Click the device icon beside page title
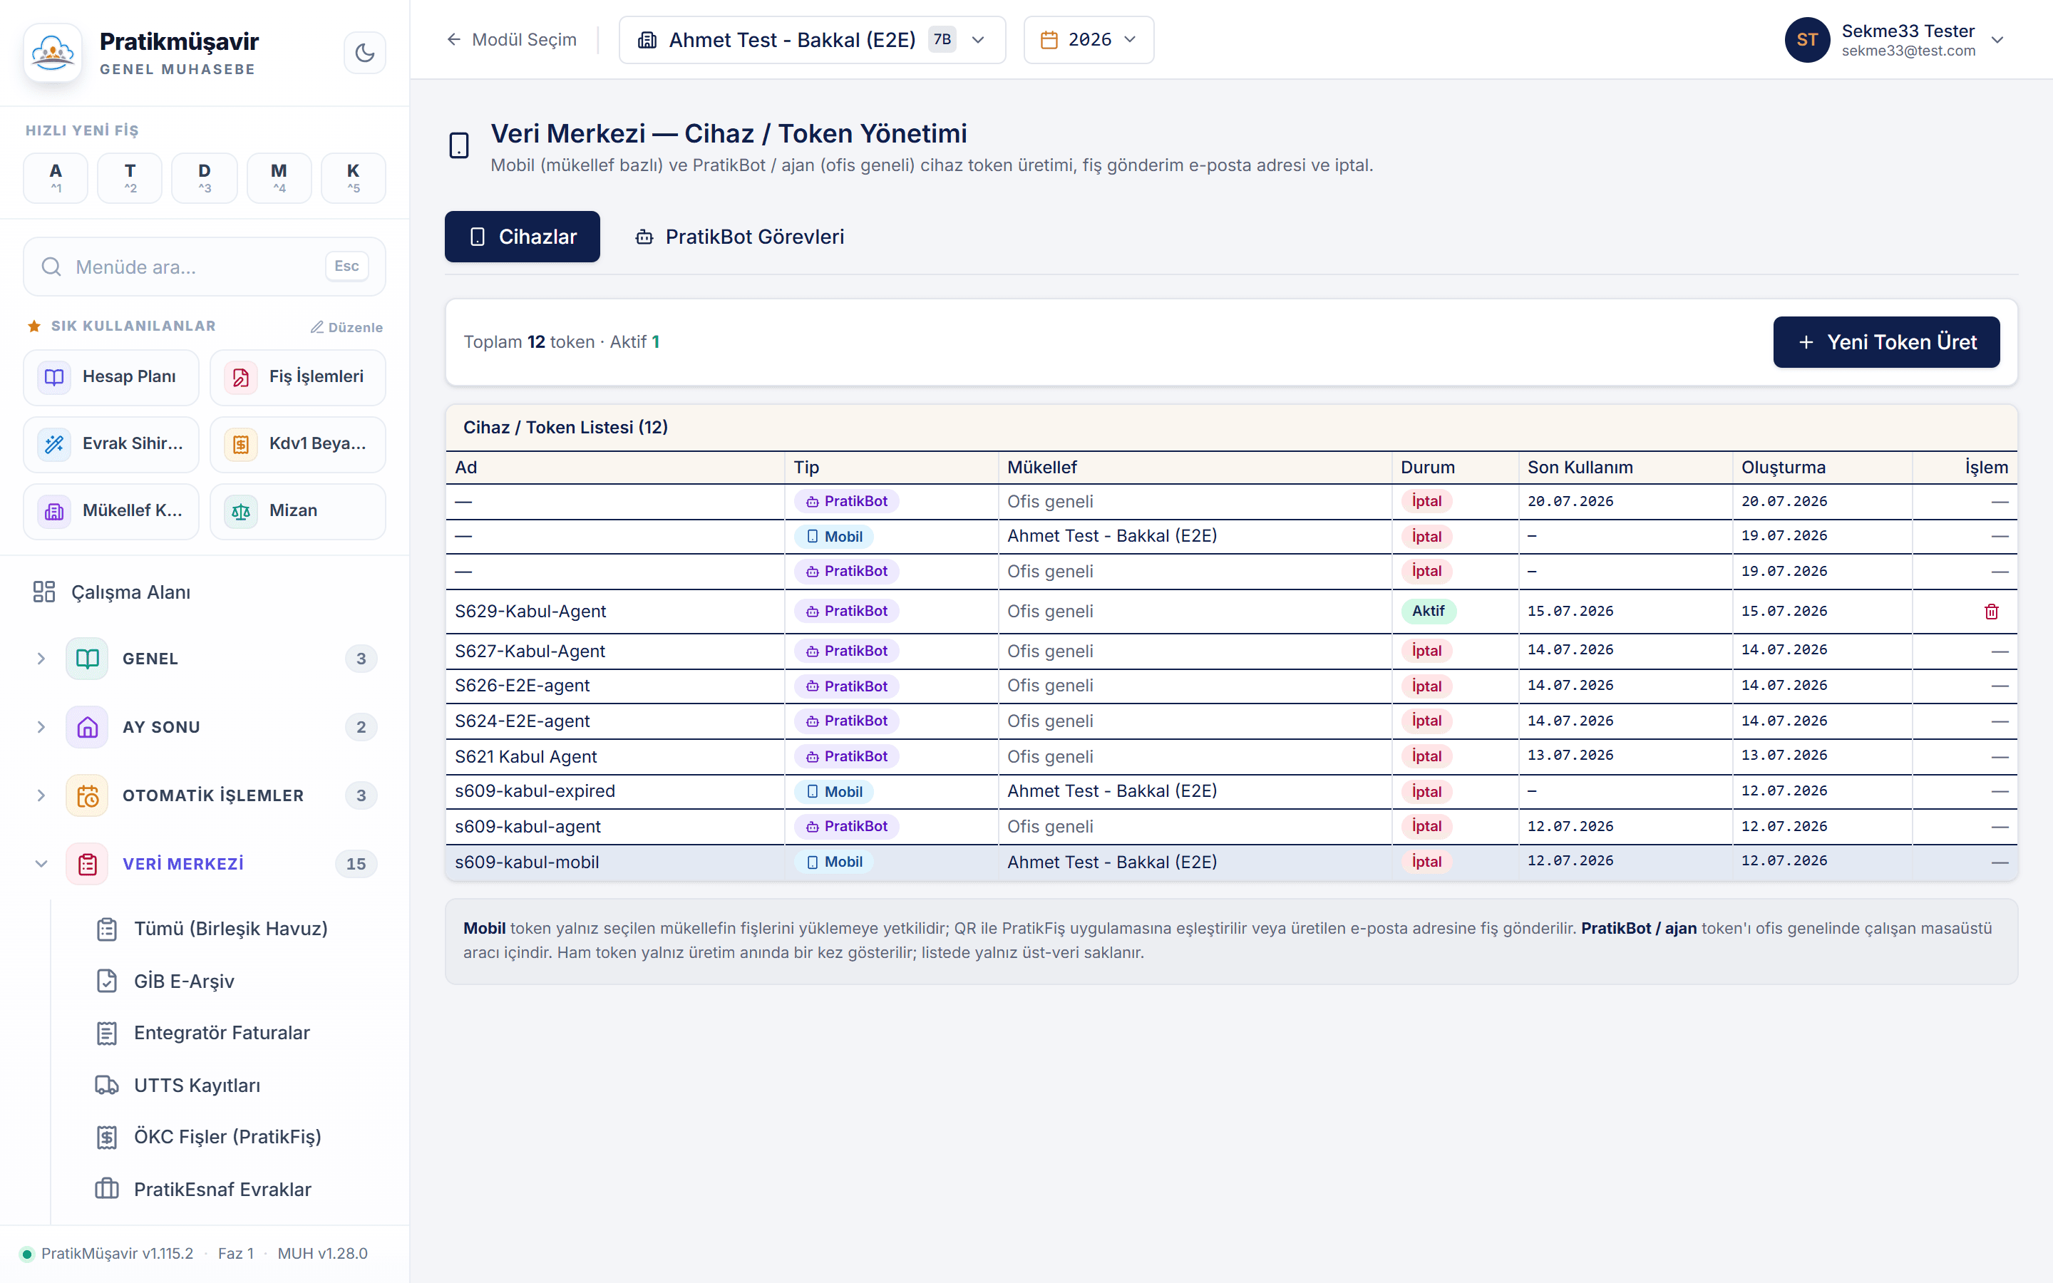The height and width of the screenshot is (1283, 2053). coord(459,145)
